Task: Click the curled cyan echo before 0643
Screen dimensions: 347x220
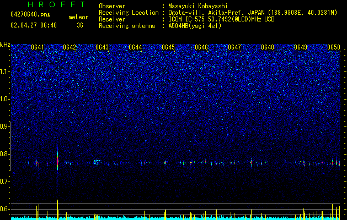Action: point(97,162)
